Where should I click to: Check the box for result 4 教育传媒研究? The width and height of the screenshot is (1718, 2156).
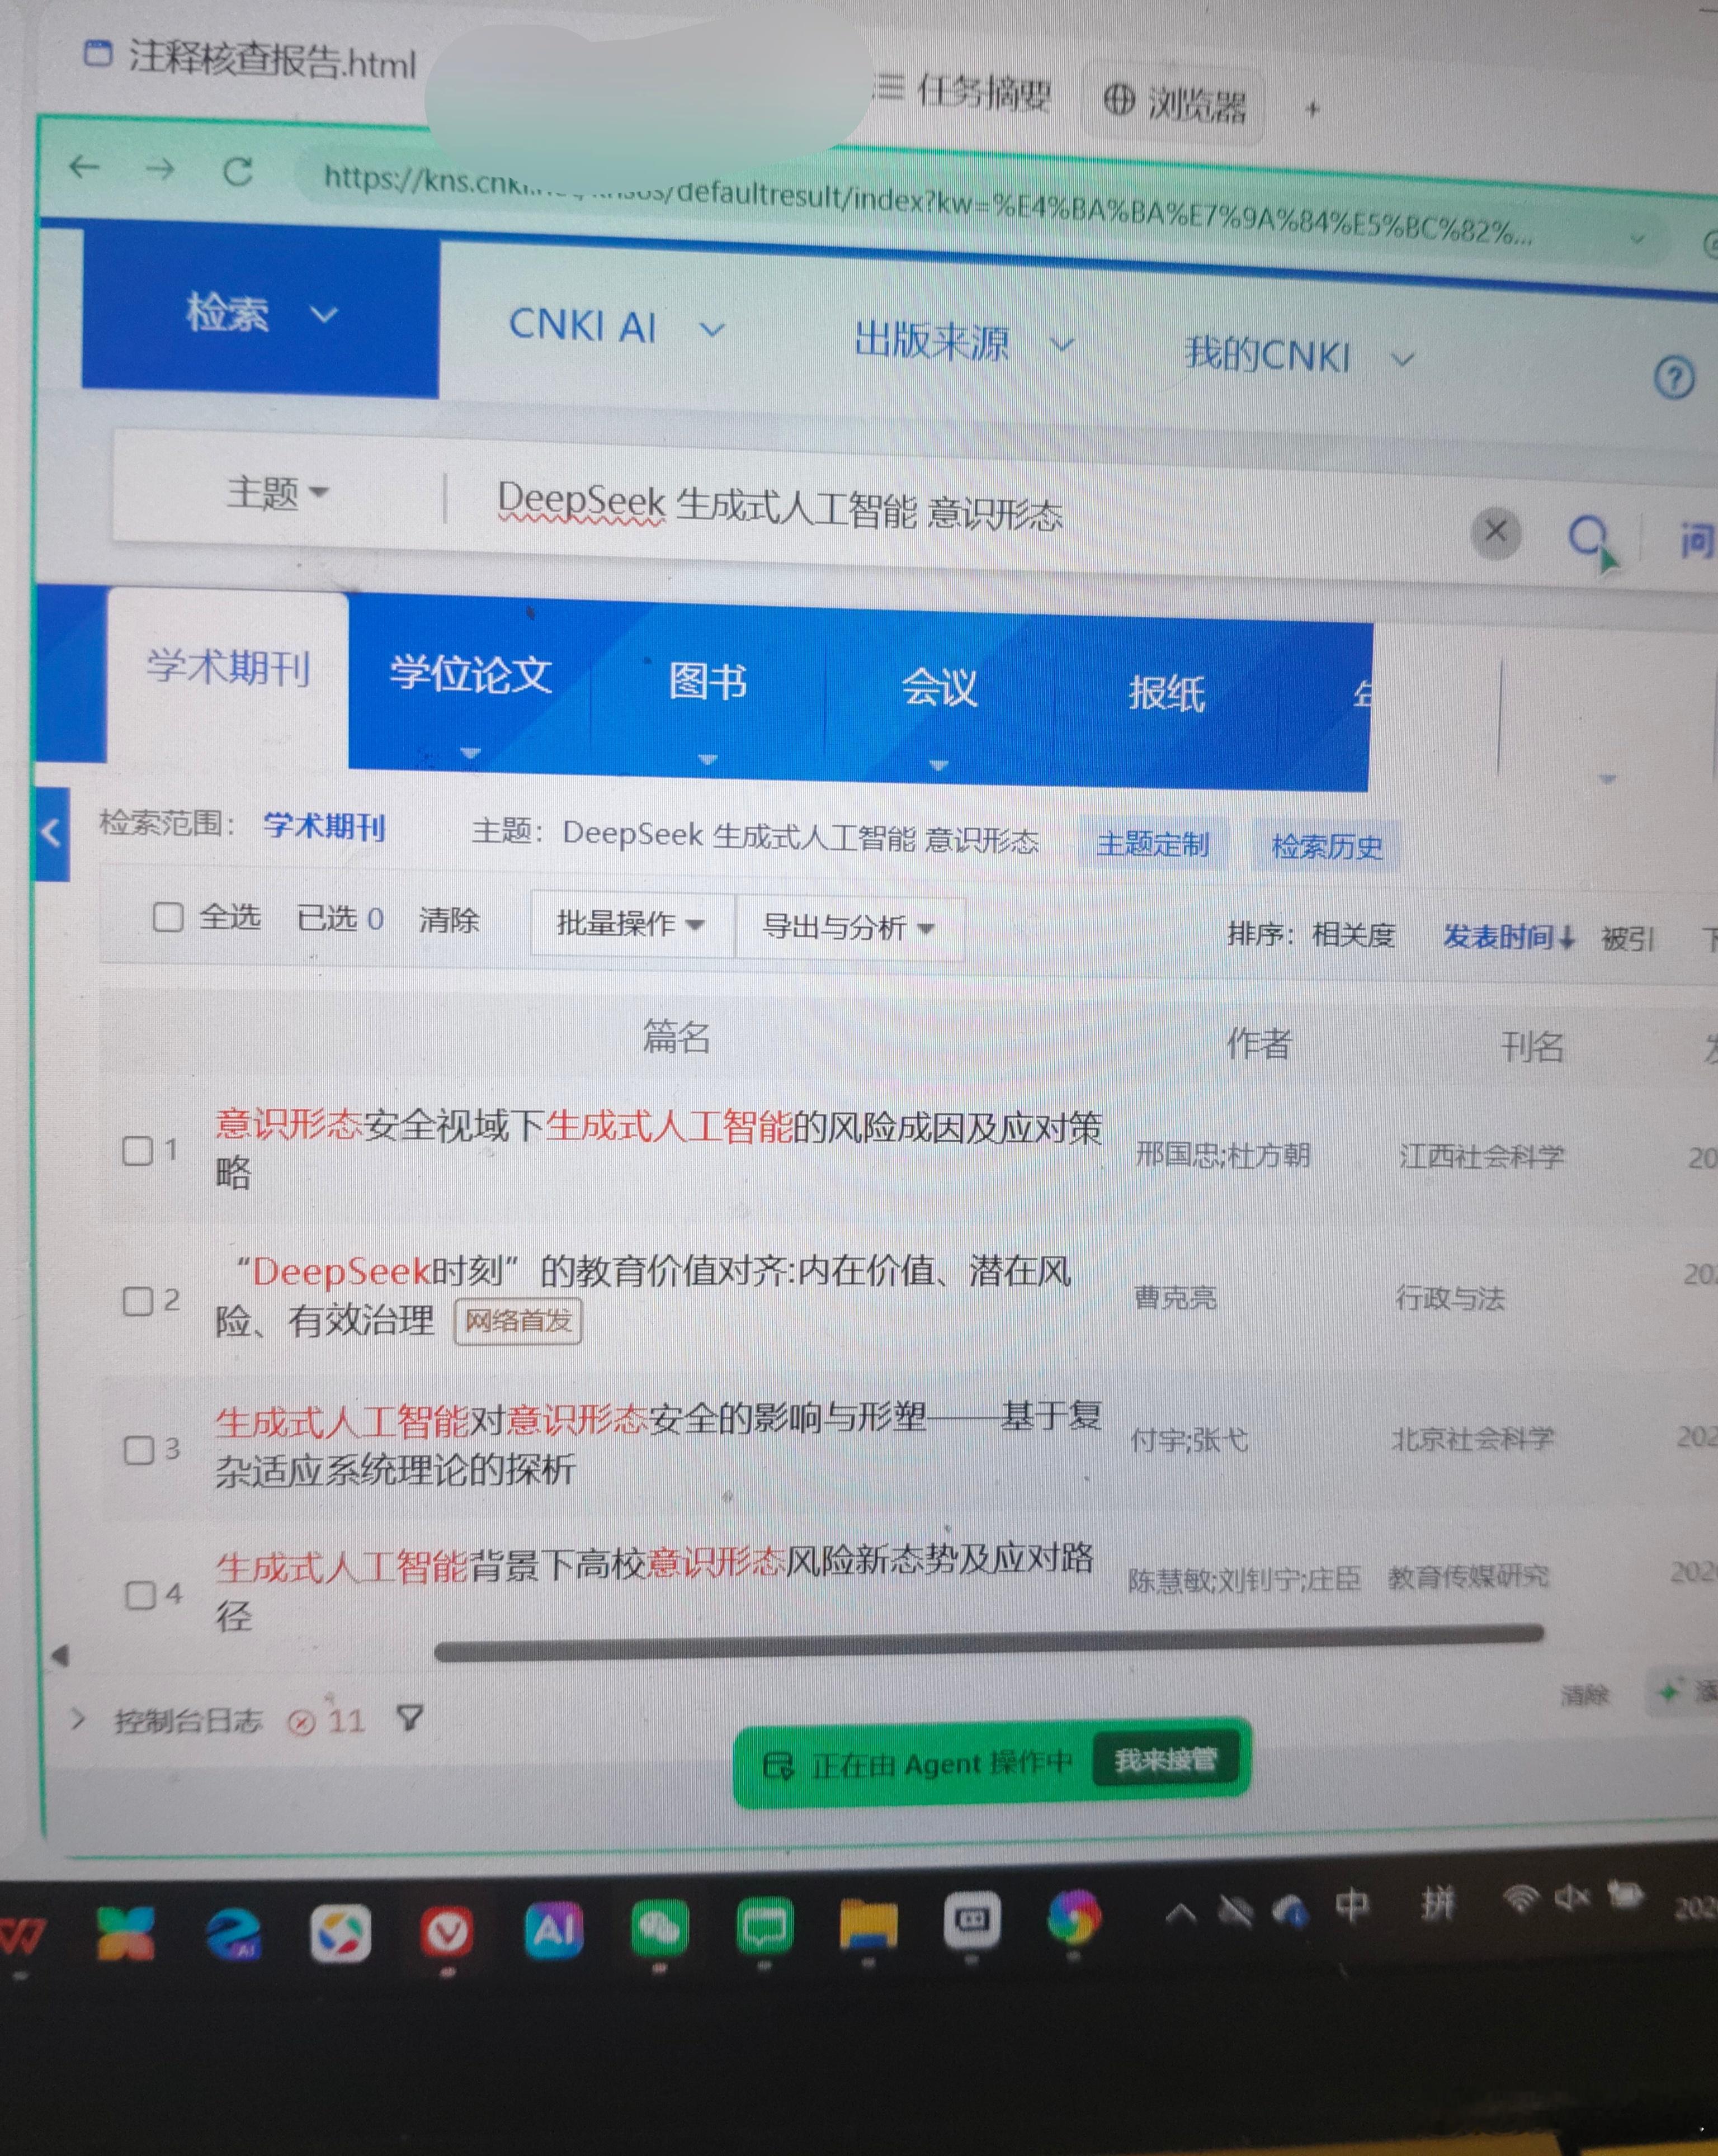pyautogui.click(x=140, y=1595)
